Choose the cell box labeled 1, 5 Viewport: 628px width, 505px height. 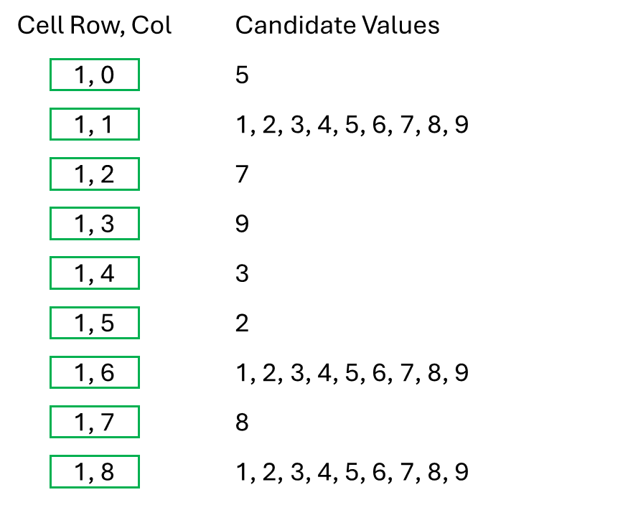pos(94,324)
